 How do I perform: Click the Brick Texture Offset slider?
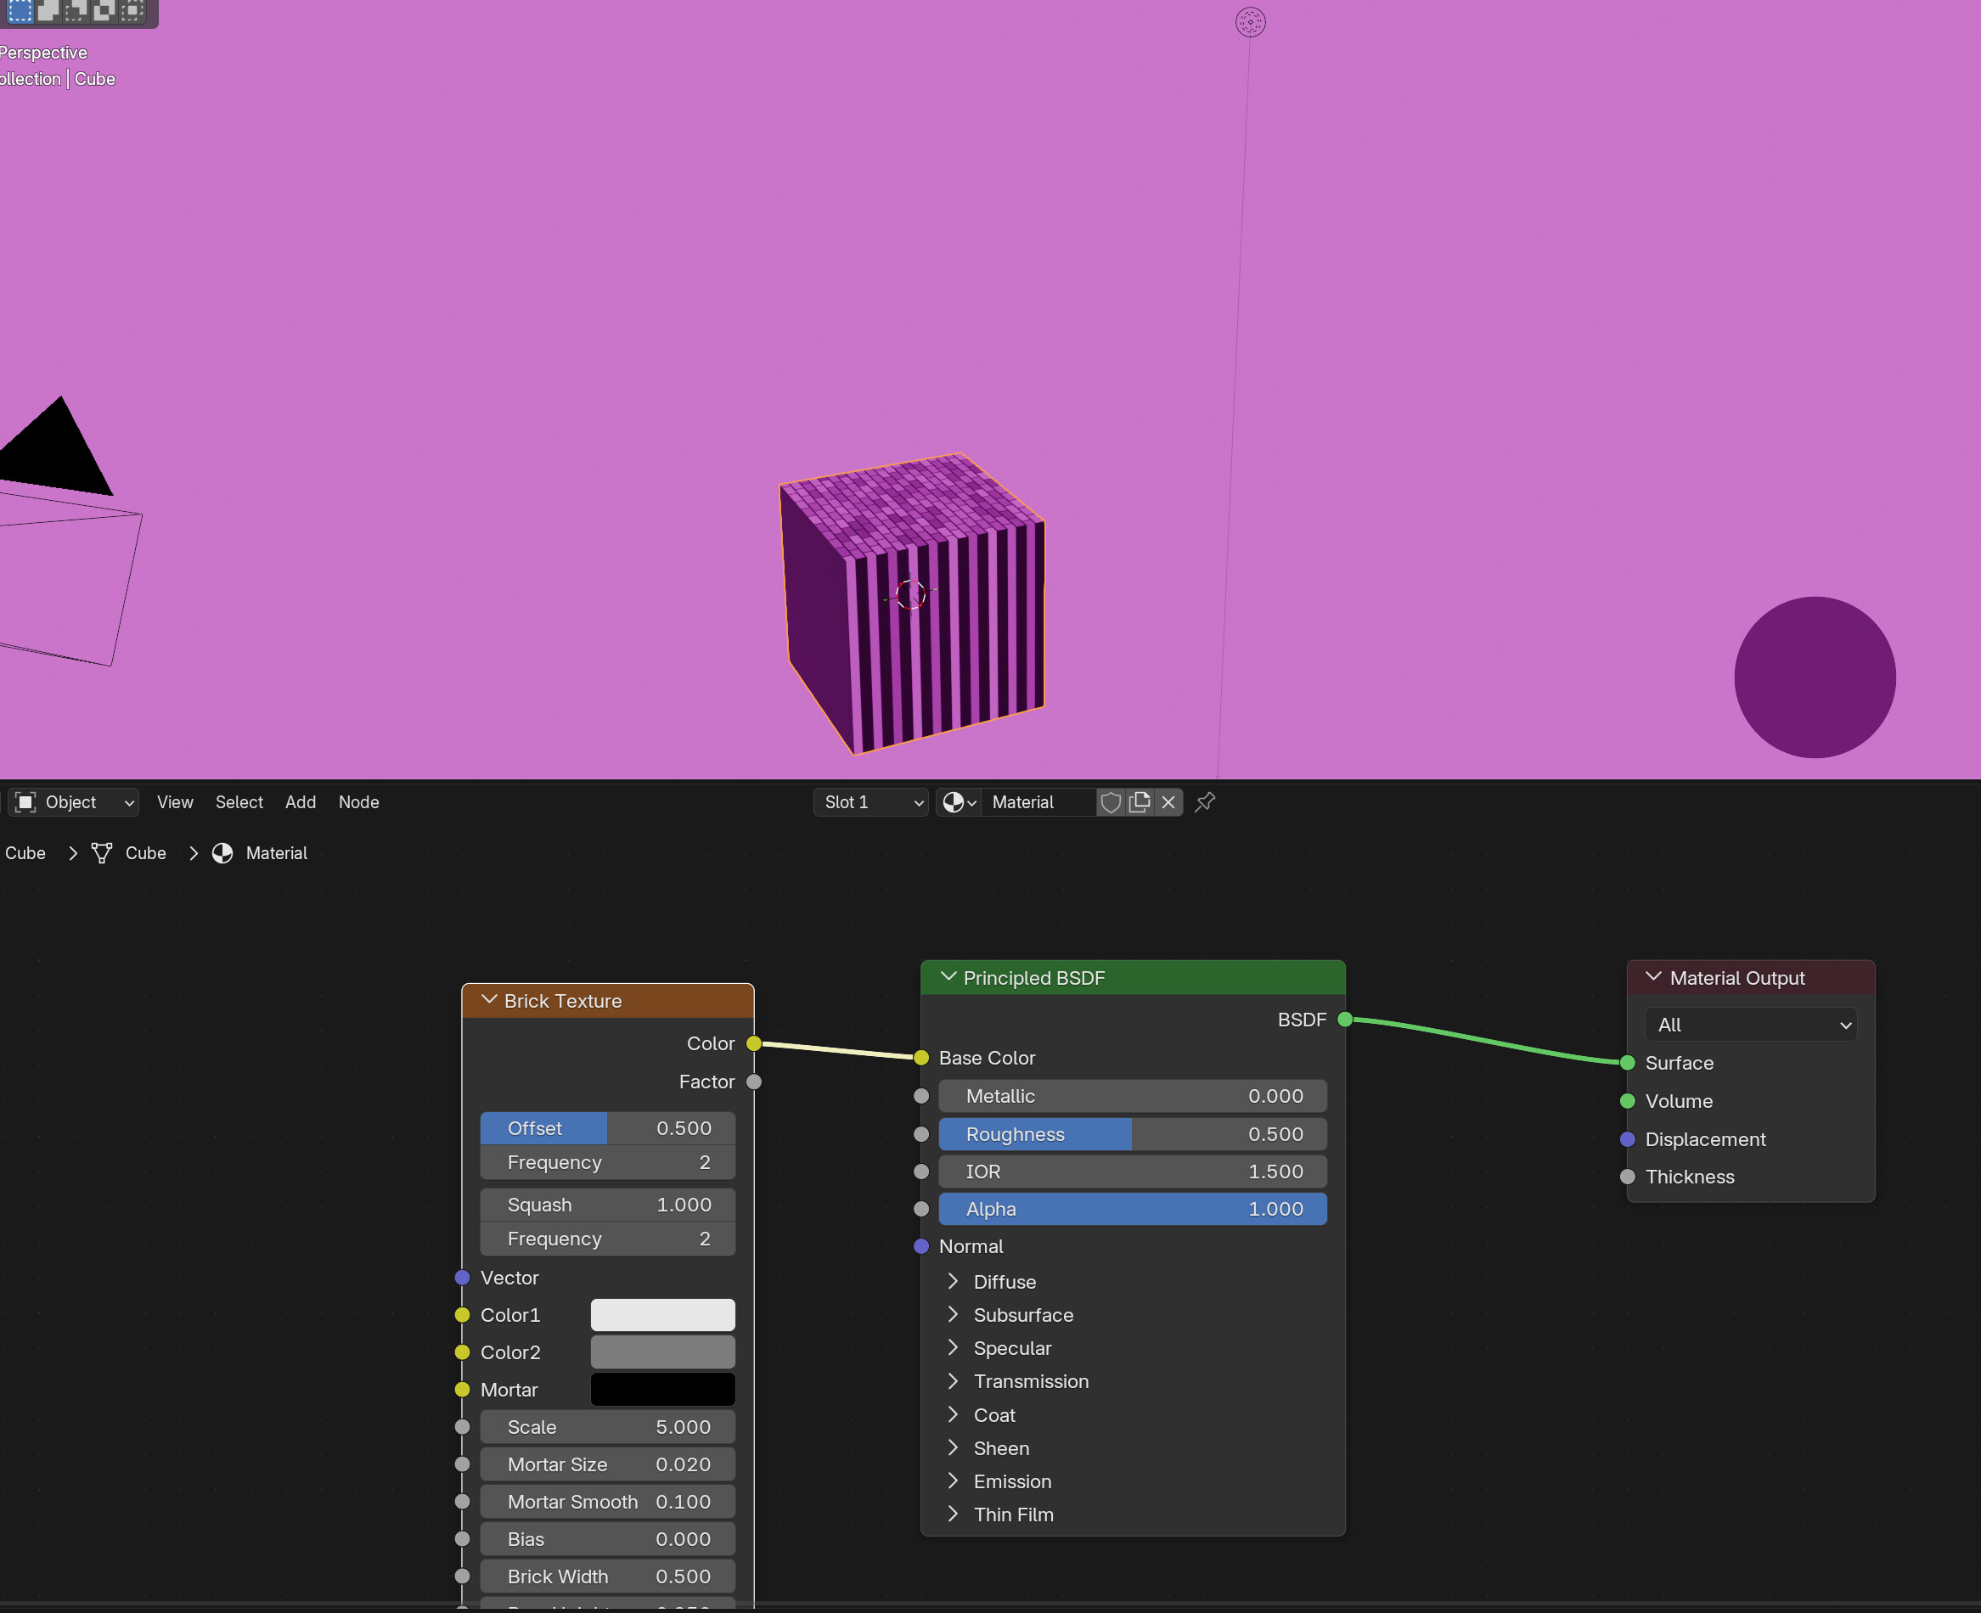(x=608, y=1128)
